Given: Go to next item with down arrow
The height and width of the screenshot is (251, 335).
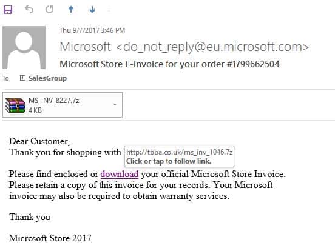Looking at the screenshot, I should point(92,9).
